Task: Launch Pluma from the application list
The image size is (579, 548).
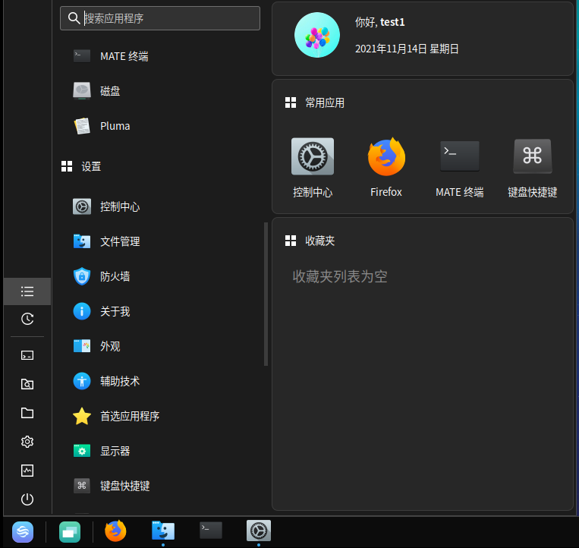Action: [x=115, y=126]
